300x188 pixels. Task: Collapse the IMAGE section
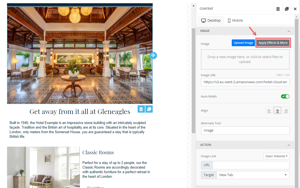pyautogui.click(x=289, y=31)
